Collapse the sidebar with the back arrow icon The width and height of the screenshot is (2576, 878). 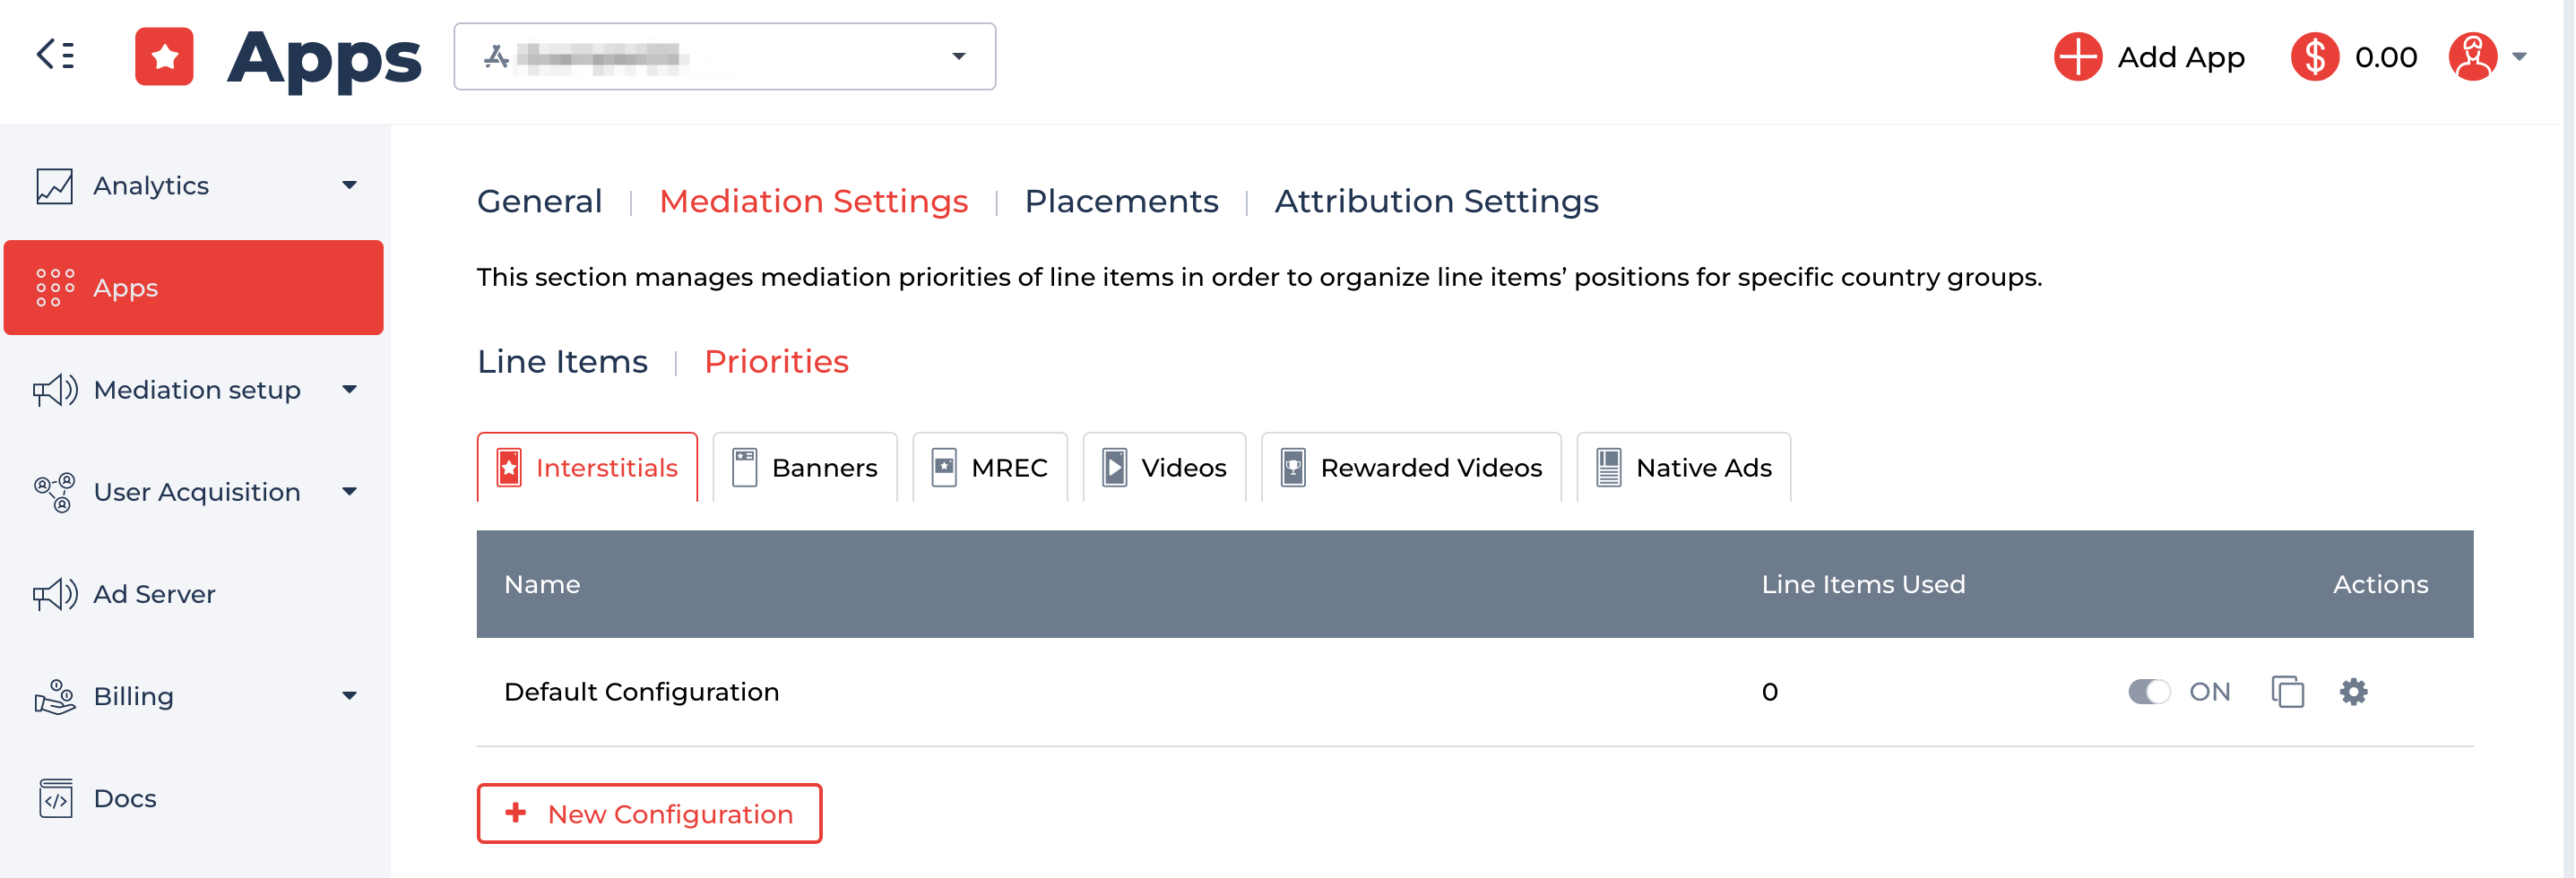point(55,55)
